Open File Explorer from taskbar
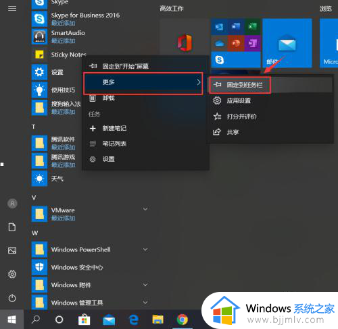Screen dimensions: 338x329 pyautogui.click(x=158, y=320)
